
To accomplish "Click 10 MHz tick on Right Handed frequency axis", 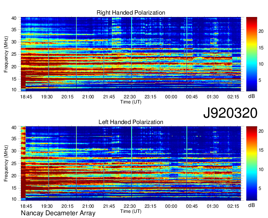I will [14, 90].
